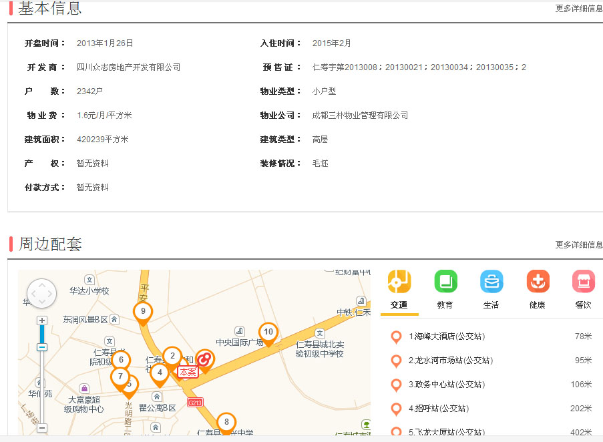The height and width of the screenshot is (442, 603).
Task: Zoom out with the bottom minus button
Action: pos(42,427)
